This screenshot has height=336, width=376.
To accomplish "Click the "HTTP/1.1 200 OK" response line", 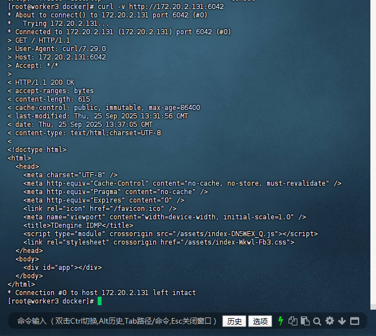I will (x=41, y=82).
